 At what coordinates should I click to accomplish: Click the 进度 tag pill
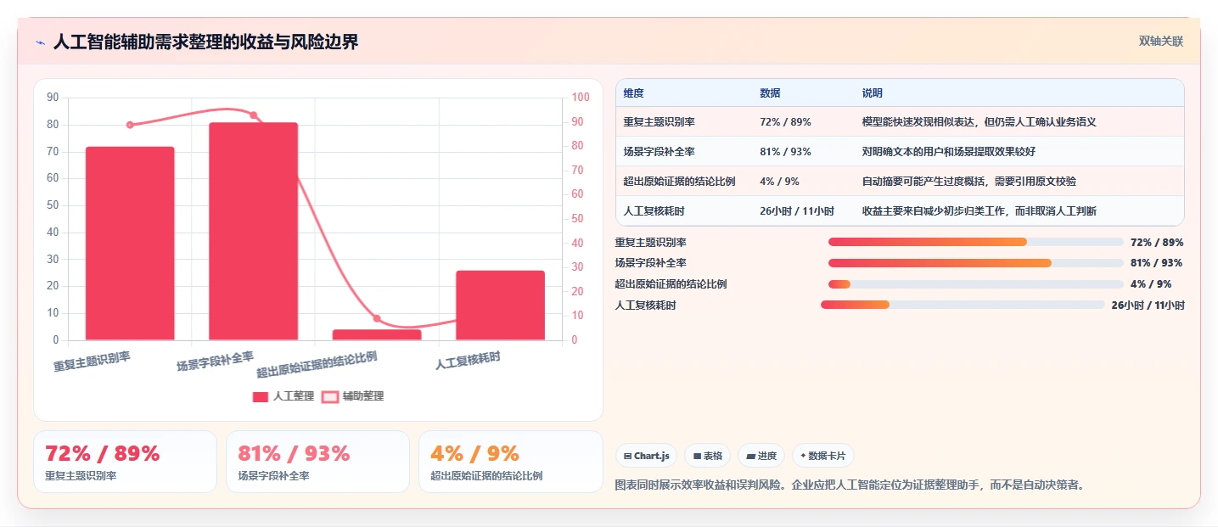[761, 456]
